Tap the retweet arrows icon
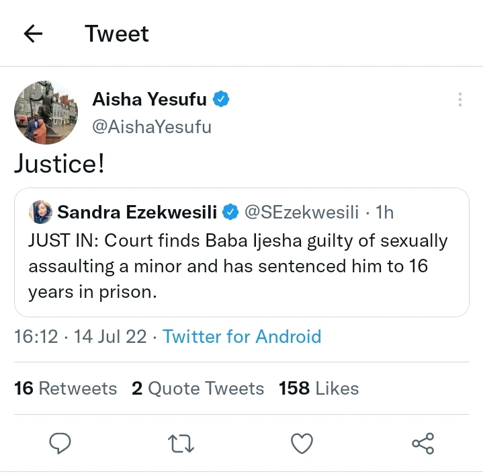This screenshot has height=474, width=483. [181, 443]
